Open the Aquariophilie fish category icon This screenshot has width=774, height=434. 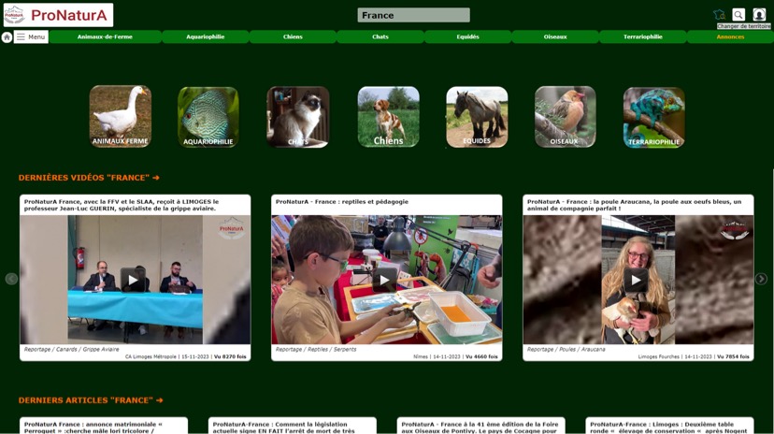pos(208,117)
